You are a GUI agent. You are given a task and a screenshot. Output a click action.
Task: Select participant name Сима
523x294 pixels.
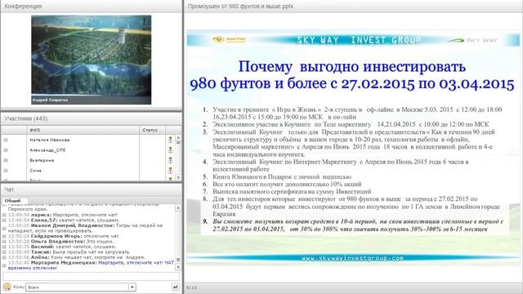[35, 171]
